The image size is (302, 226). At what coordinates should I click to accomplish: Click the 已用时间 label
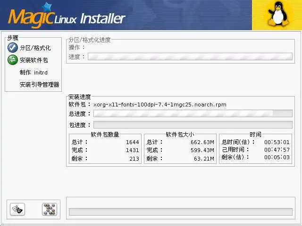(x=235, y=150)
